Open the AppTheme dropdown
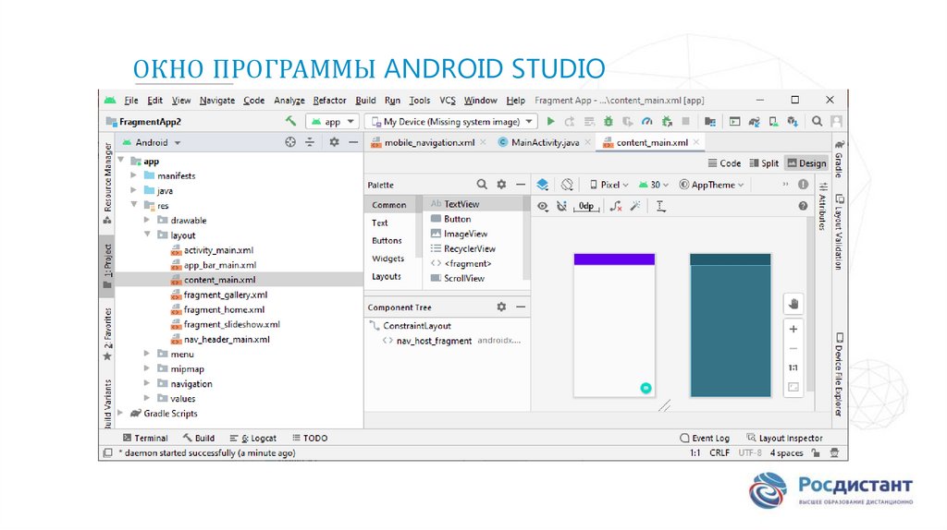Viewport: 947px width, 530px height. [x=712, y=185]
